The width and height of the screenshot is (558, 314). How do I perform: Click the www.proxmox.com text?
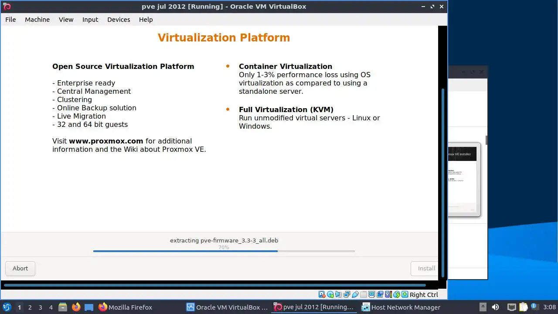106,141
